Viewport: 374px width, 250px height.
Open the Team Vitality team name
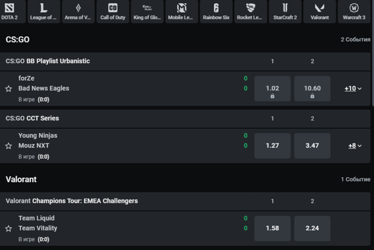(38, 228)
